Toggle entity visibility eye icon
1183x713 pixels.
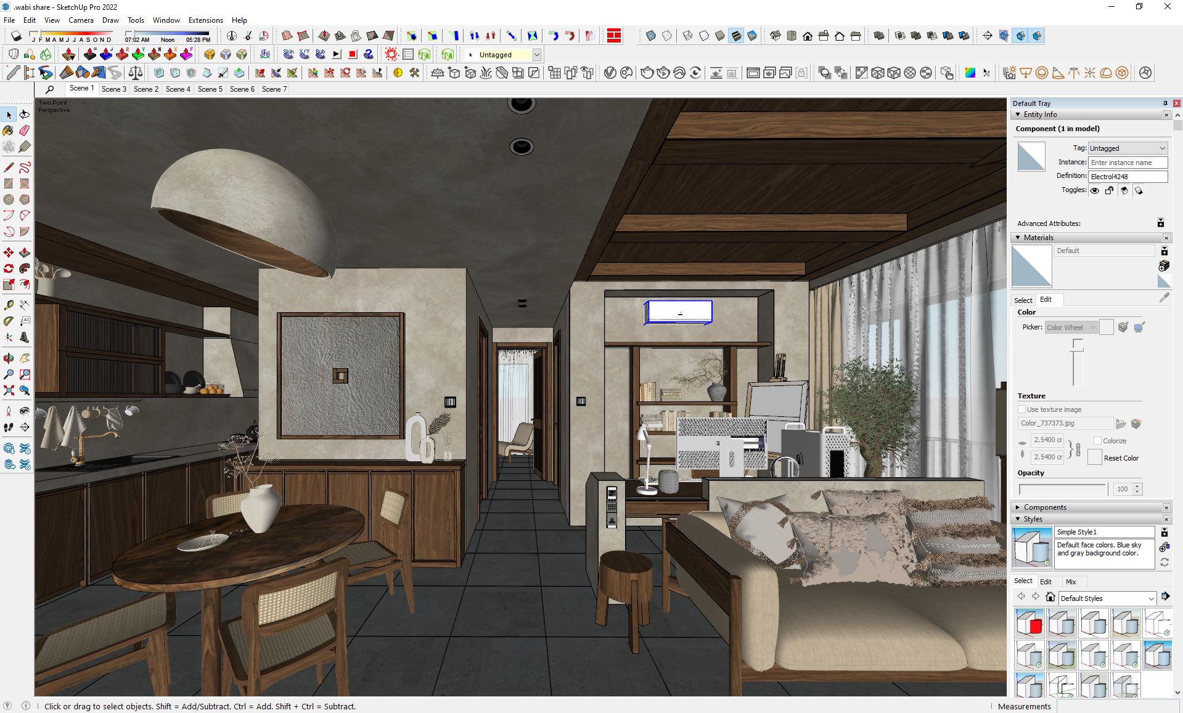[1094, 191]
